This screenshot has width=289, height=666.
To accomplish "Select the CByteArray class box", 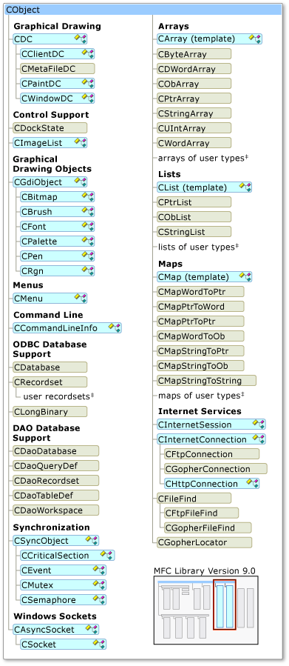I will click(x=194, y=54).
